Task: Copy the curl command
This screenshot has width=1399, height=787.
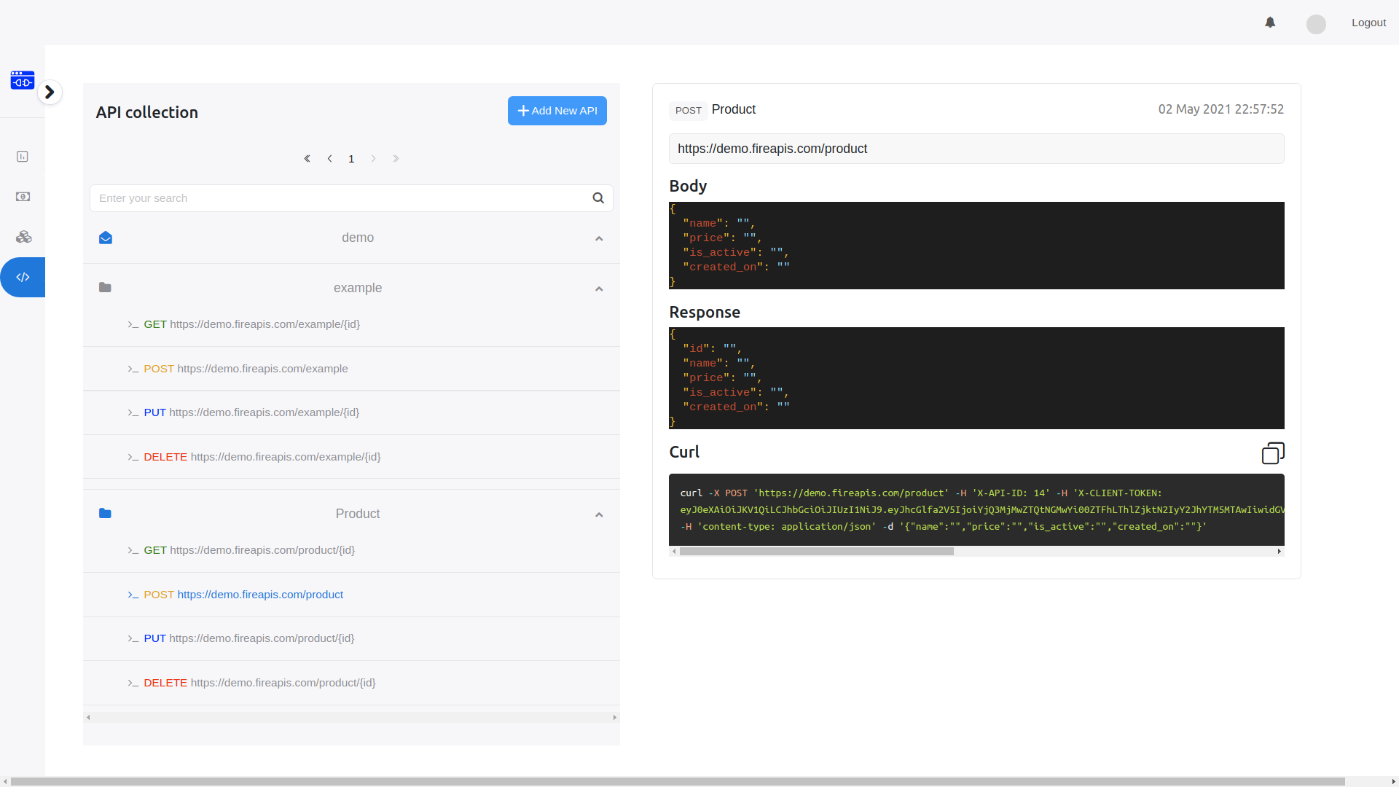Action: (x=1273, y=453)
